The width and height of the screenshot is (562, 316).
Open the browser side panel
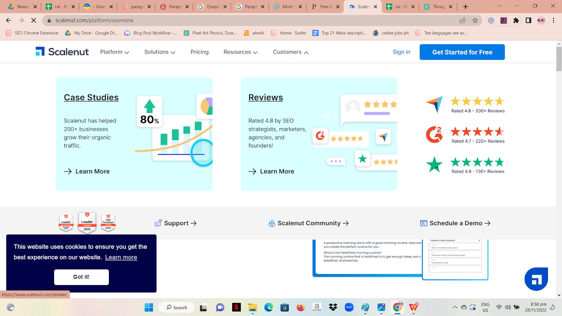point(528,20)
